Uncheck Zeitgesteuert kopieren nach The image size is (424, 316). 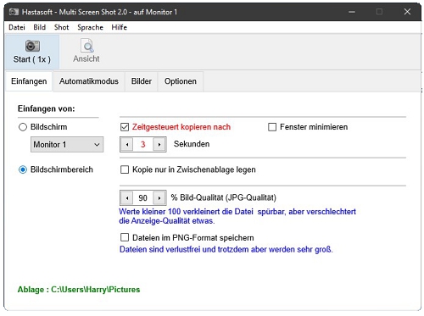pyautogui.click(x=125, y=127)
